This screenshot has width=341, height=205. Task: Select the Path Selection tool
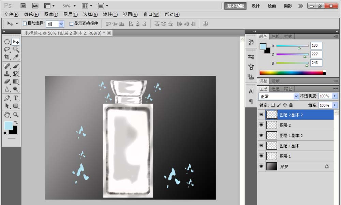tap(7, 106)
